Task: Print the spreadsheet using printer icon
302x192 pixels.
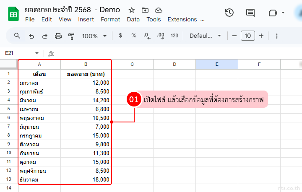Action: (x=58, y=36)
